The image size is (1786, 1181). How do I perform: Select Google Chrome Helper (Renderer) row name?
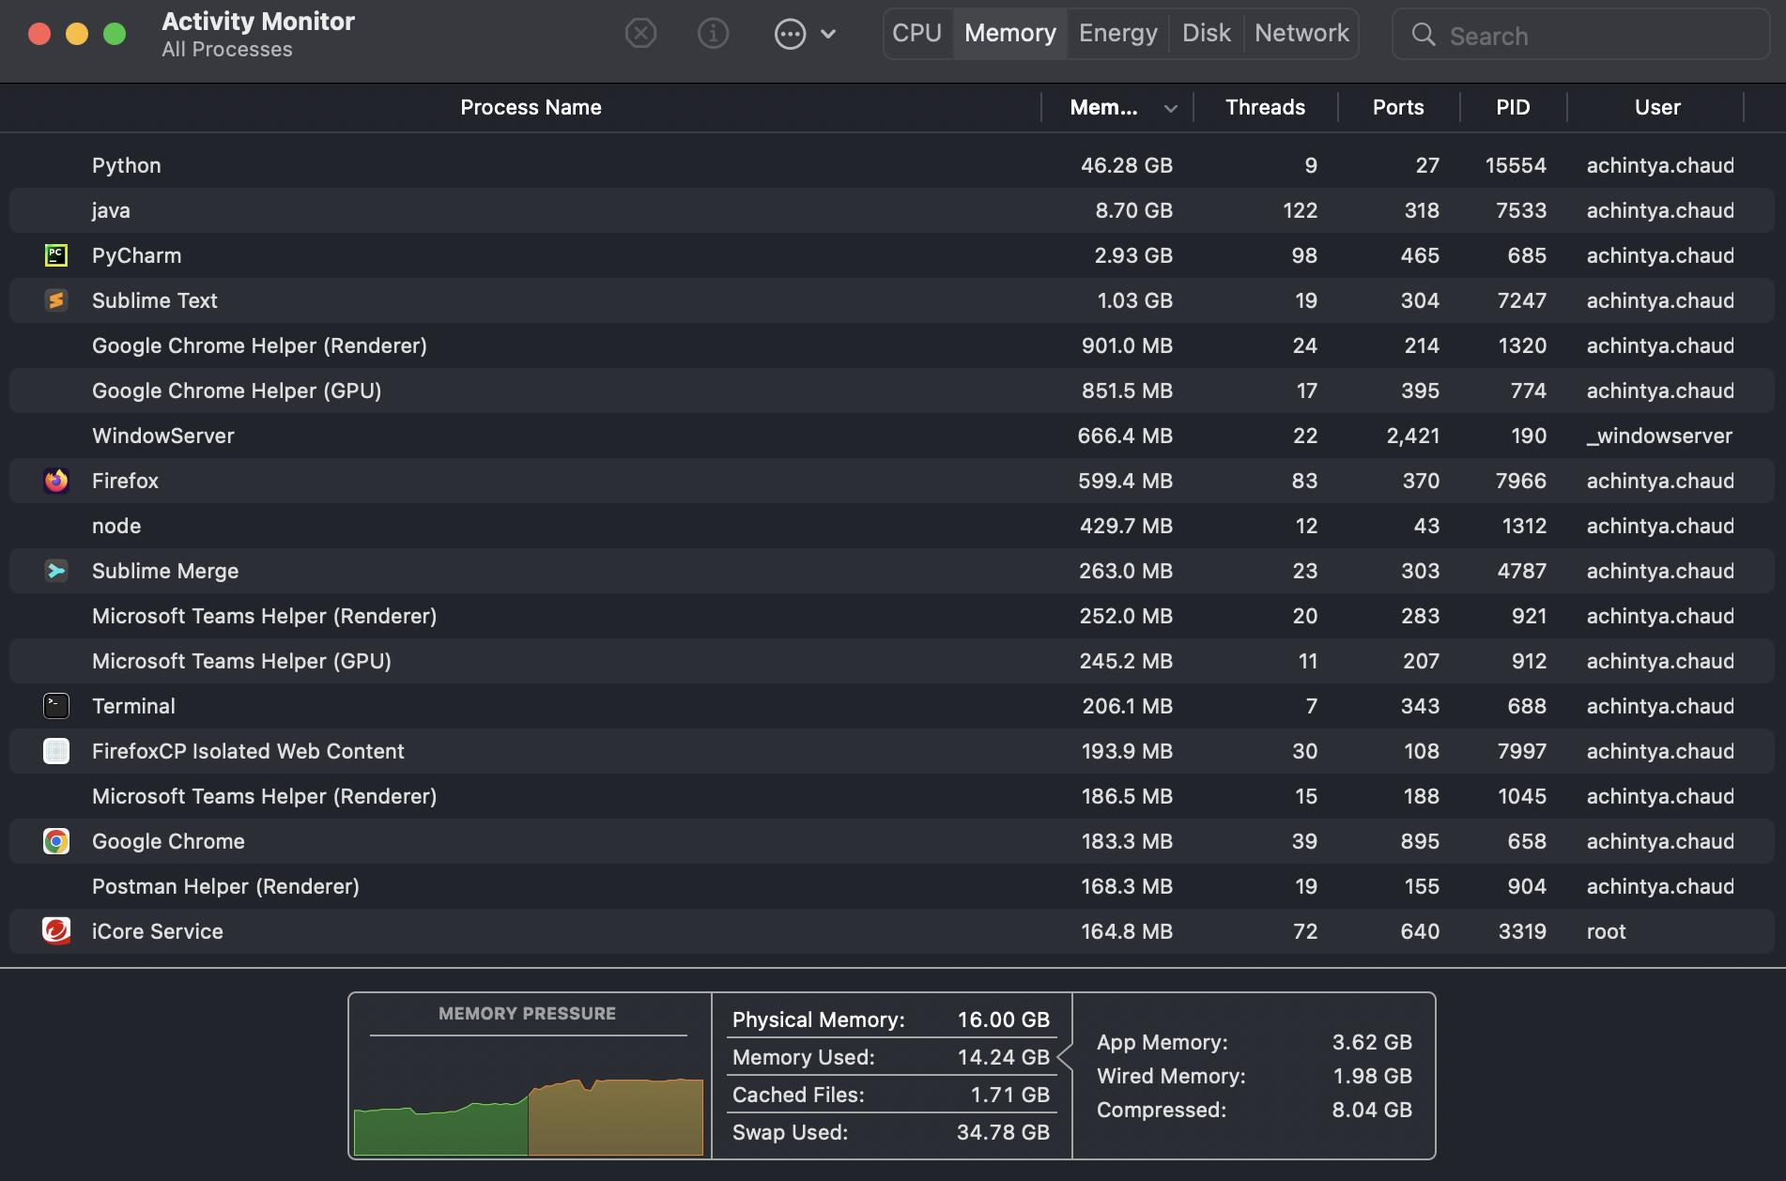259,345
